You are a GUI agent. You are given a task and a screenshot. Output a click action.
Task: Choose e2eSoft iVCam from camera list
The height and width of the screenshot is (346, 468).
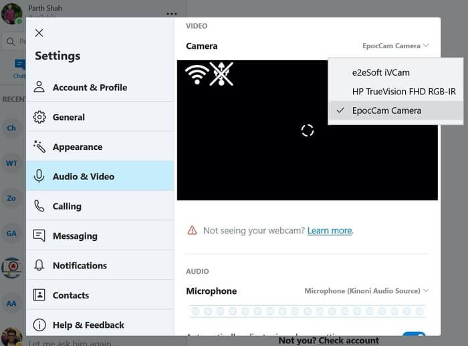[396, 72]
